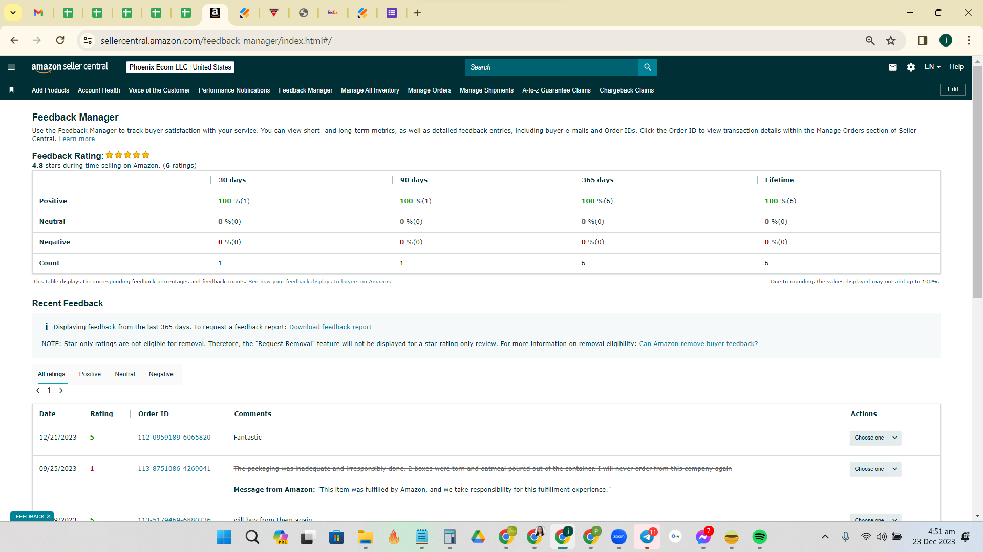Open Spotify from the taskbar
The height and width of the screenshot is (552, 983).
tap(759, 537)
